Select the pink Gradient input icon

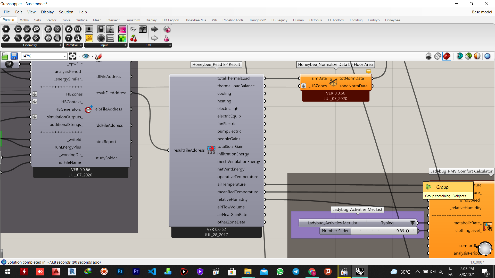pos(122,29)
